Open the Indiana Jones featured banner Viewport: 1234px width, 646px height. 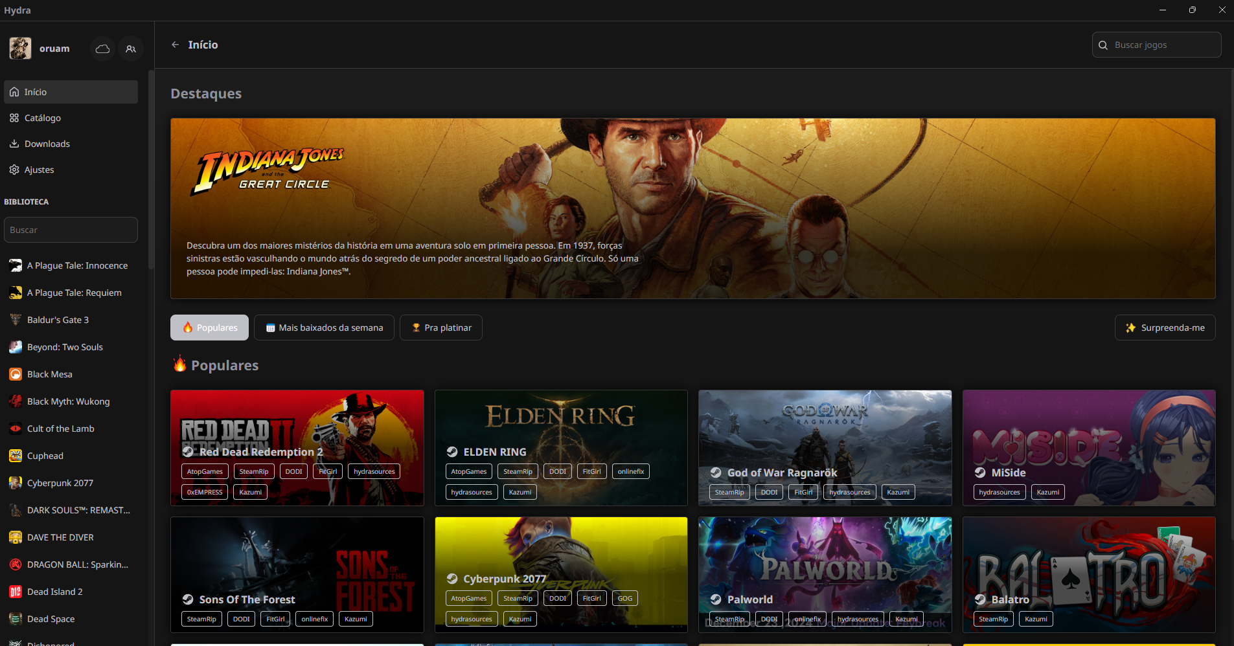[692, 208]
